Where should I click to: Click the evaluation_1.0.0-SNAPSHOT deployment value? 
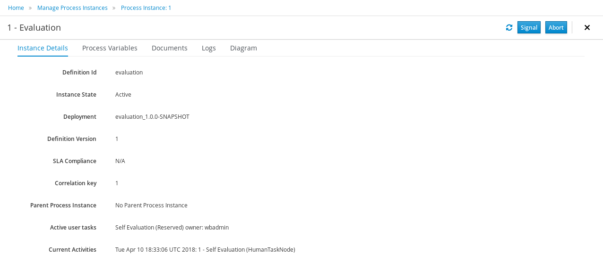[x=152, y=117]
